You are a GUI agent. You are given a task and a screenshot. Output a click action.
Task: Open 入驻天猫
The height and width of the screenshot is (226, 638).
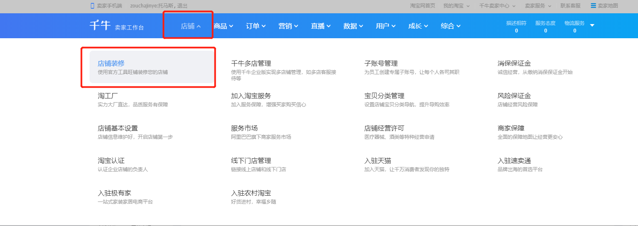pyautogui.click(x=378, y=160)
